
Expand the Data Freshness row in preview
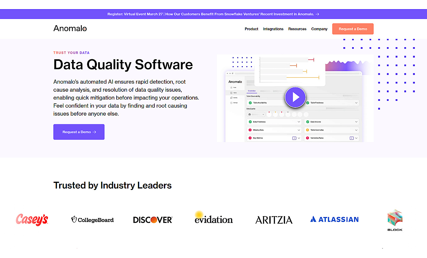coord(299,122)
